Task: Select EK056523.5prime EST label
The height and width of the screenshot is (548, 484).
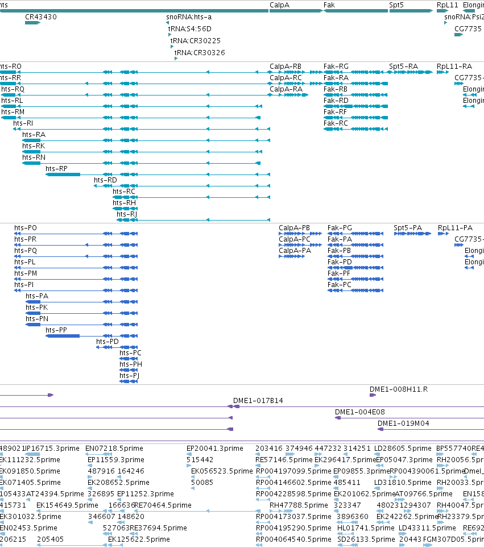Action: (x=222, y=471)
